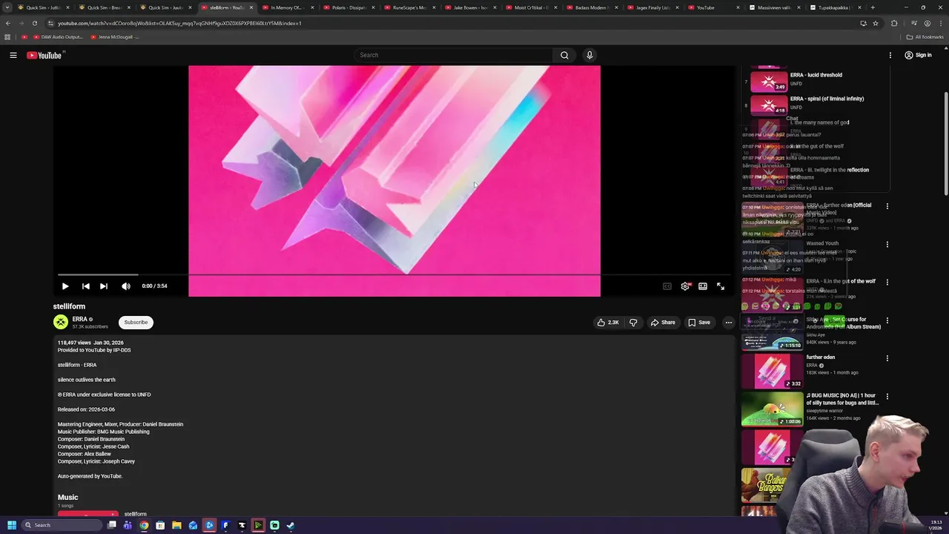Switch to the Jake Bowen tab
This screenshot has height=534, width=949.
click(469, 7)
